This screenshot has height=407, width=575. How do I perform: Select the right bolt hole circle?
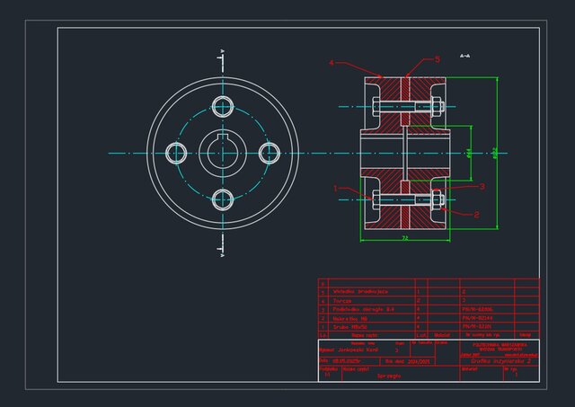tap(268, 153)
